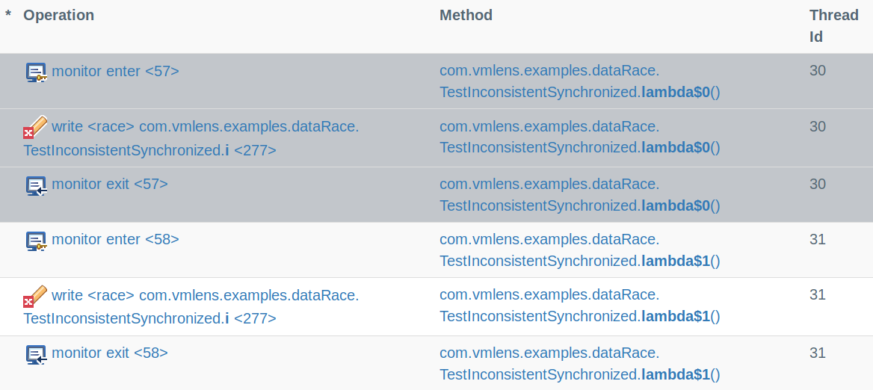The image size is (873, 390).
Task: Click write race pencil icon for thread 30
Action: 35,128
